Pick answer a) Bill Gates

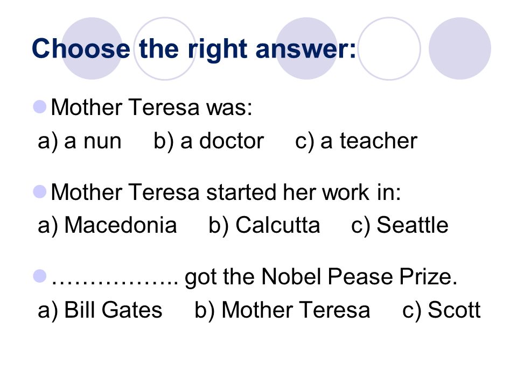100,310
